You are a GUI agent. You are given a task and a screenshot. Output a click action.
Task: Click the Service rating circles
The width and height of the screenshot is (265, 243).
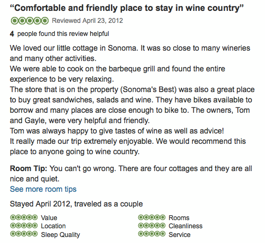(x=152, y=234)
